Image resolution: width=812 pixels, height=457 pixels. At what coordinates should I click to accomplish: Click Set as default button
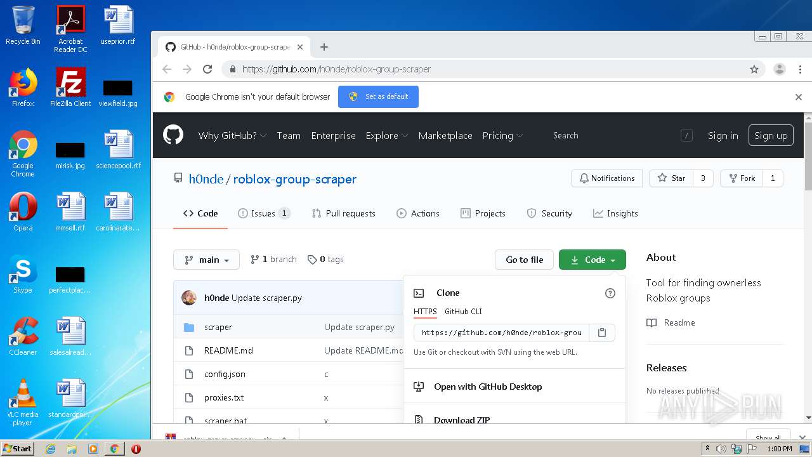(x=378, y=96)
